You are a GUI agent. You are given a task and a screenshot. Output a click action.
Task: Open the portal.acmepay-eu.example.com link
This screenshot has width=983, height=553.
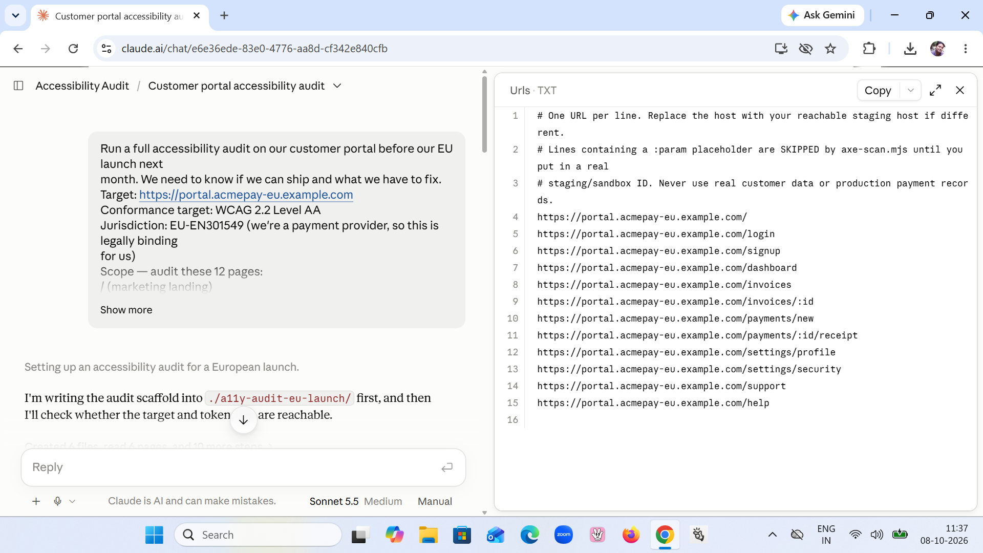246,195
